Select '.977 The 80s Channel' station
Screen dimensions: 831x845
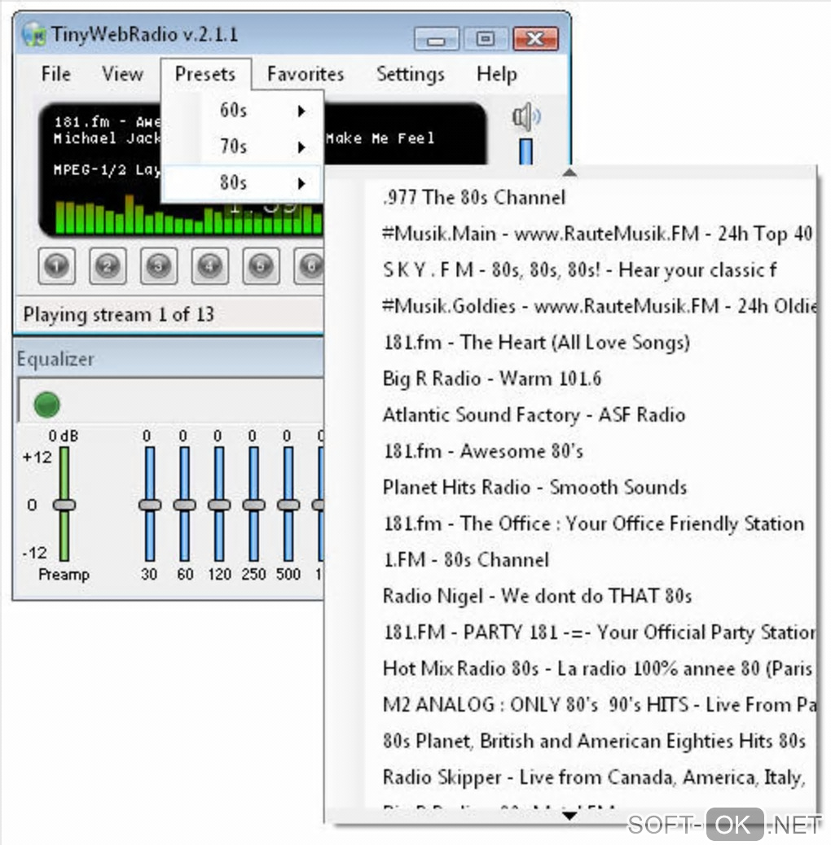tap(570, 197)
